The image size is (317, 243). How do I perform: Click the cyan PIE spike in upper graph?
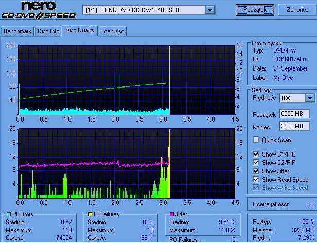pyautogui.click(x=119, y=92)
